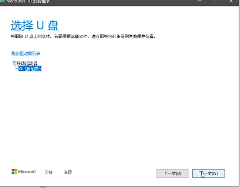
Task: Go back with the 上一步(B) button
Action: coord(172,173)
